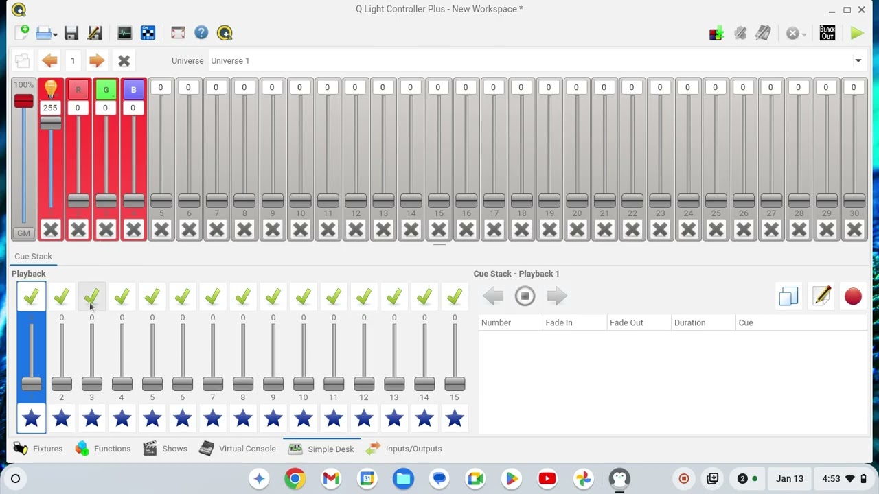Screen dimensions: 879x494
Task: Select playback 7 checkmark button
Action: tap(212, 296)
